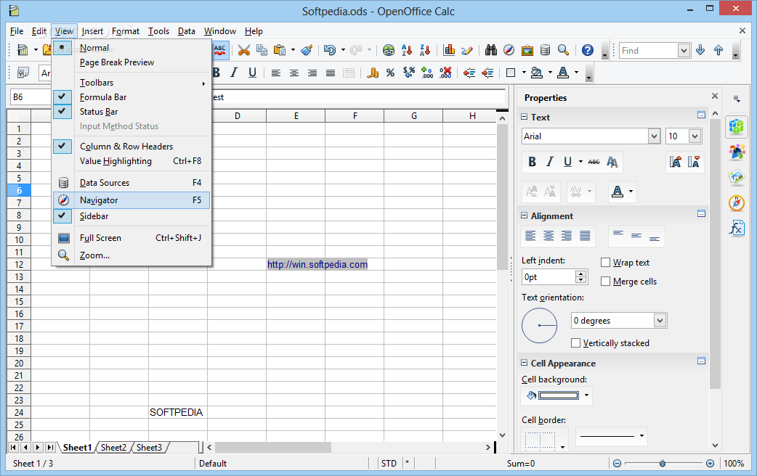Screen dimensions: 757x476
Task: Open the Arial font name dropdown
Action: tap(654, 136)
